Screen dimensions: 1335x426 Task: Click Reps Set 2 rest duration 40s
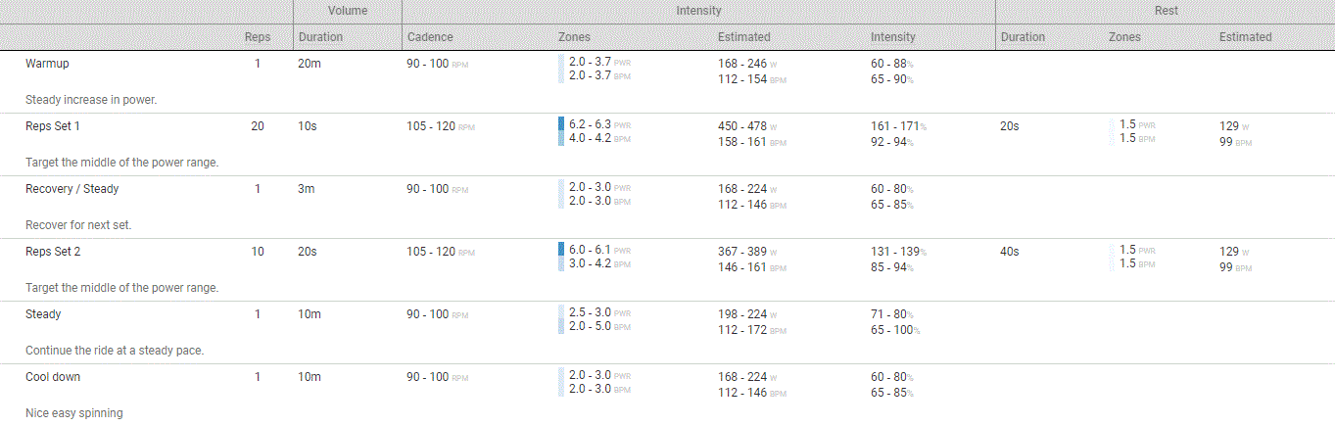1009,252
